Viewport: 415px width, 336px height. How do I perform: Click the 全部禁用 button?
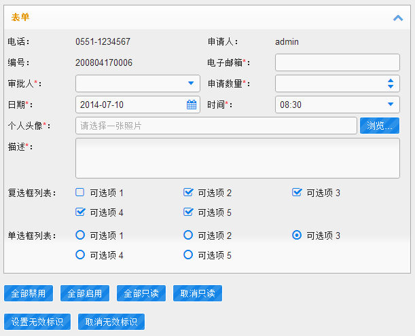pyautogui.click(x=29, y=293)
